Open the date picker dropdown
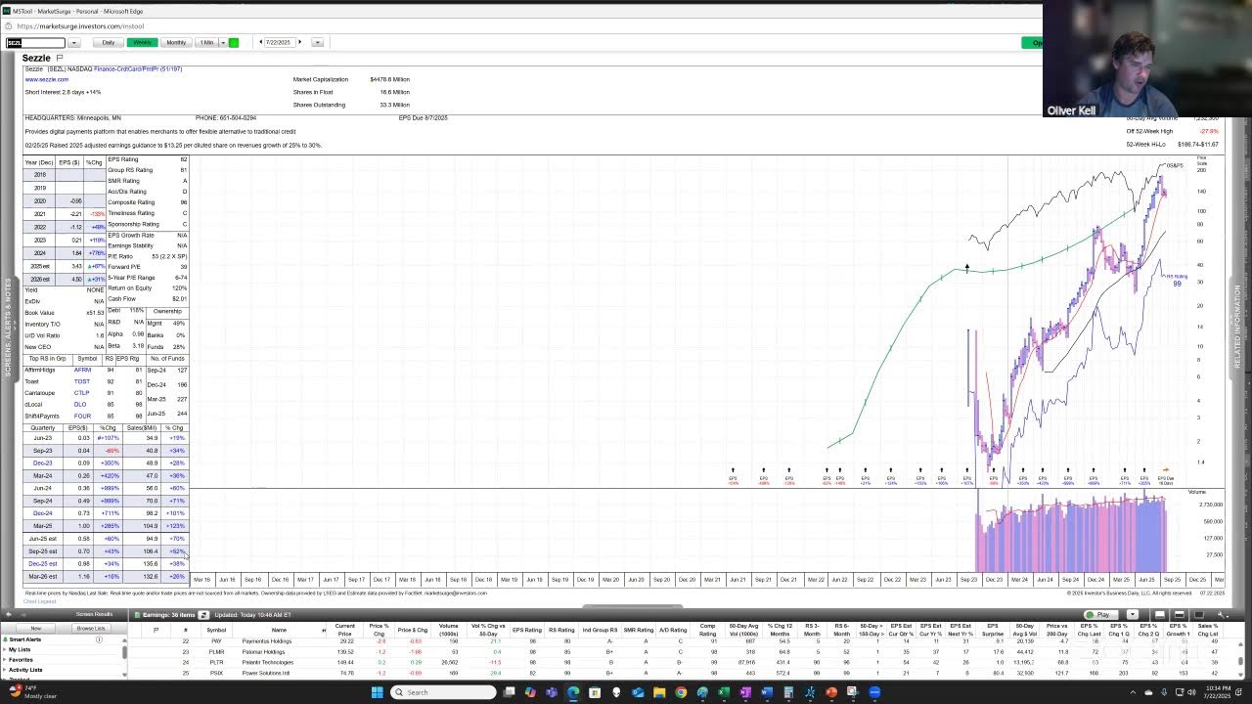 [318, 42]
